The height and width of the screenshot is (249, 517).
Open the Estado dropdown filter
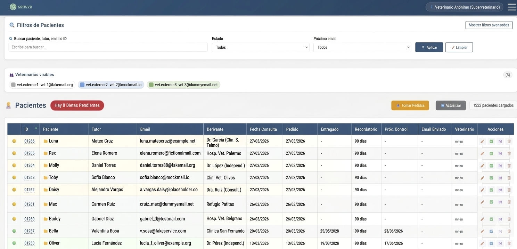pos(261,47)
